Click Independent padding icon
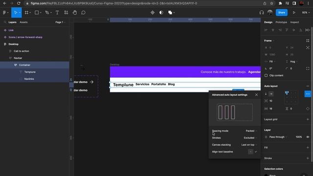313x176 pixels. (x=308, y=109)
